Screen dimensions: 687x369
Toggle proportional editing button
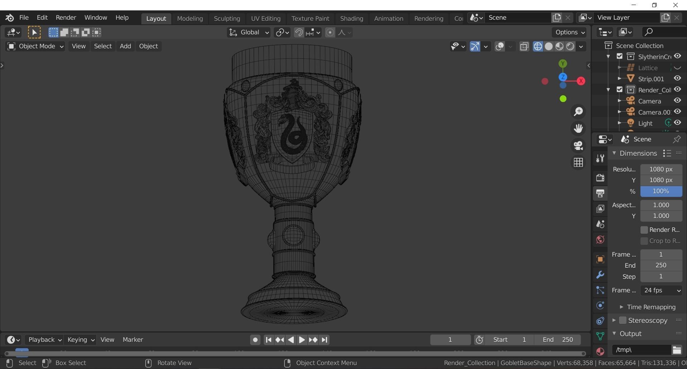[330, 33]
